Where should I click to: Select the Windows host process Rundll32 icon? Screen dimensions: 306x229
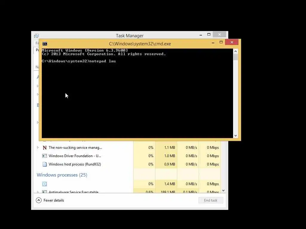click(x=45, y=164)
